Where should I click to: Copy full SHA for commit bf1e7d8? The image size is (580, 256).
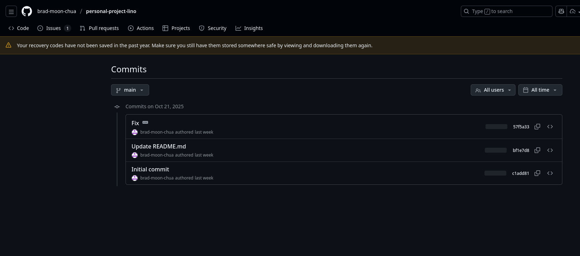537,150
